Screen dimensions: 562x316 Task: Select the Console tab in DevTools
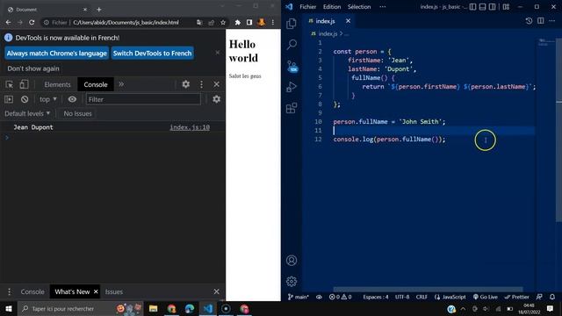96,84
